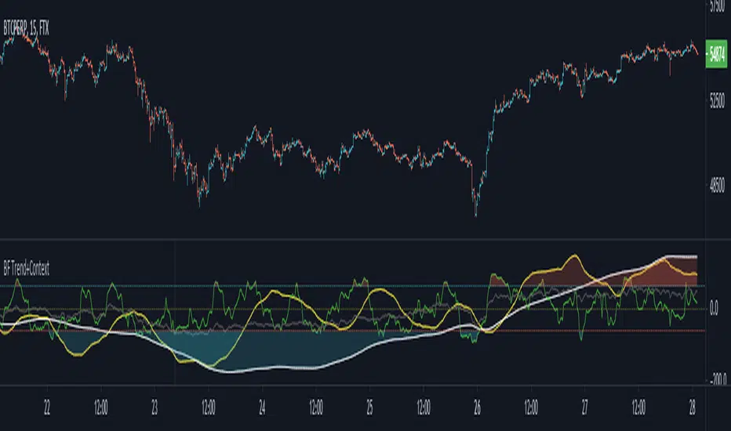Viewport: 731px width, 431px height.
Task: Click the 52500 price axis label
Action: 717,100
